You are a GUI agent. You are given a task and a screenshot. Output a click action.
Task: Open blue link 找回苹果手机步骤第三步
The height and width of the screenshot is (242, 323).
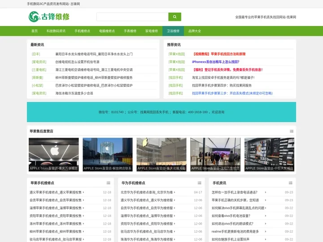click(x=232, y=93)
